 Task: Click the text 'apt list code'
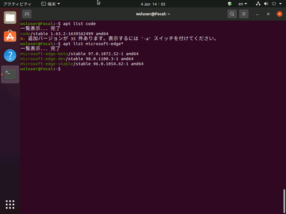coord(79,24)
